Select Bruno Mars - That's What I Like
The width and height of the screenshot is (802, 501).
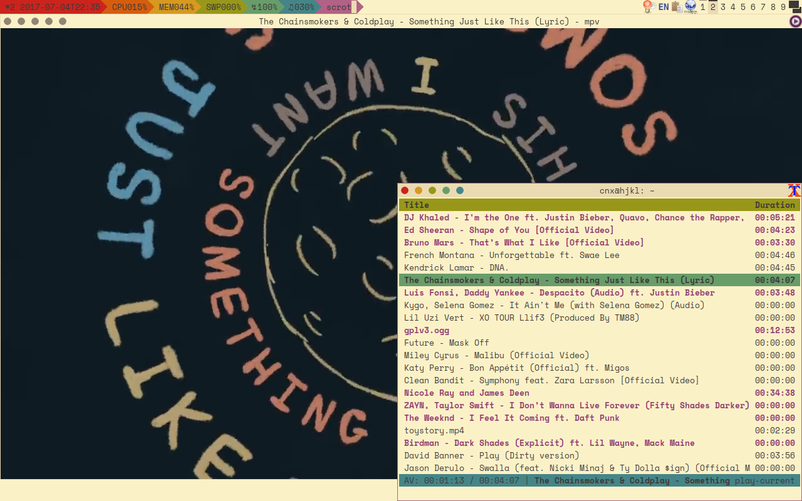coord(600,242)
